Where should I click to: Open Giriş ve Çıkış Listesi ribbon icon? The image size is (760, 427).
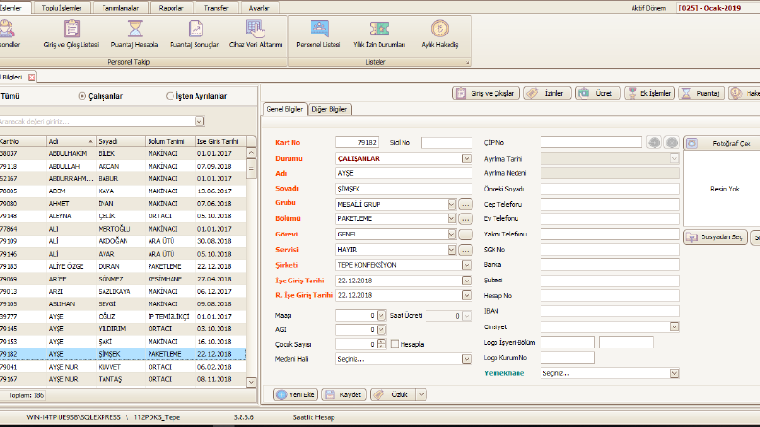(x=71, y=34)
